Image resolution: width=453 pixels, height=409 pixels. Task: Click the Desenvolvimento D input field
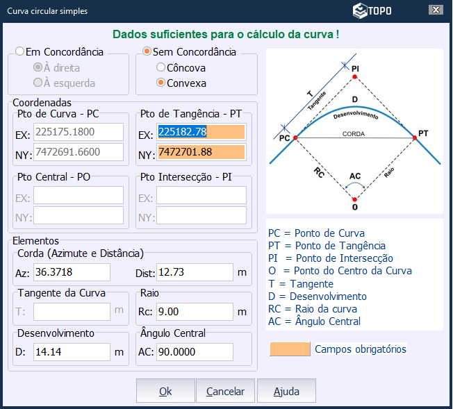click(x=72, y=352)
